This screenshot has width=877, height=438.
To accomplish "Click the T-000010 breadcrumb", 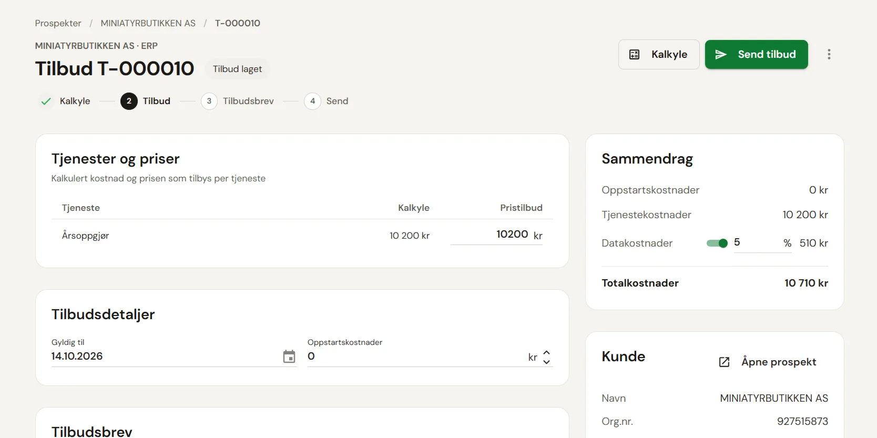I will pos(238,23).
